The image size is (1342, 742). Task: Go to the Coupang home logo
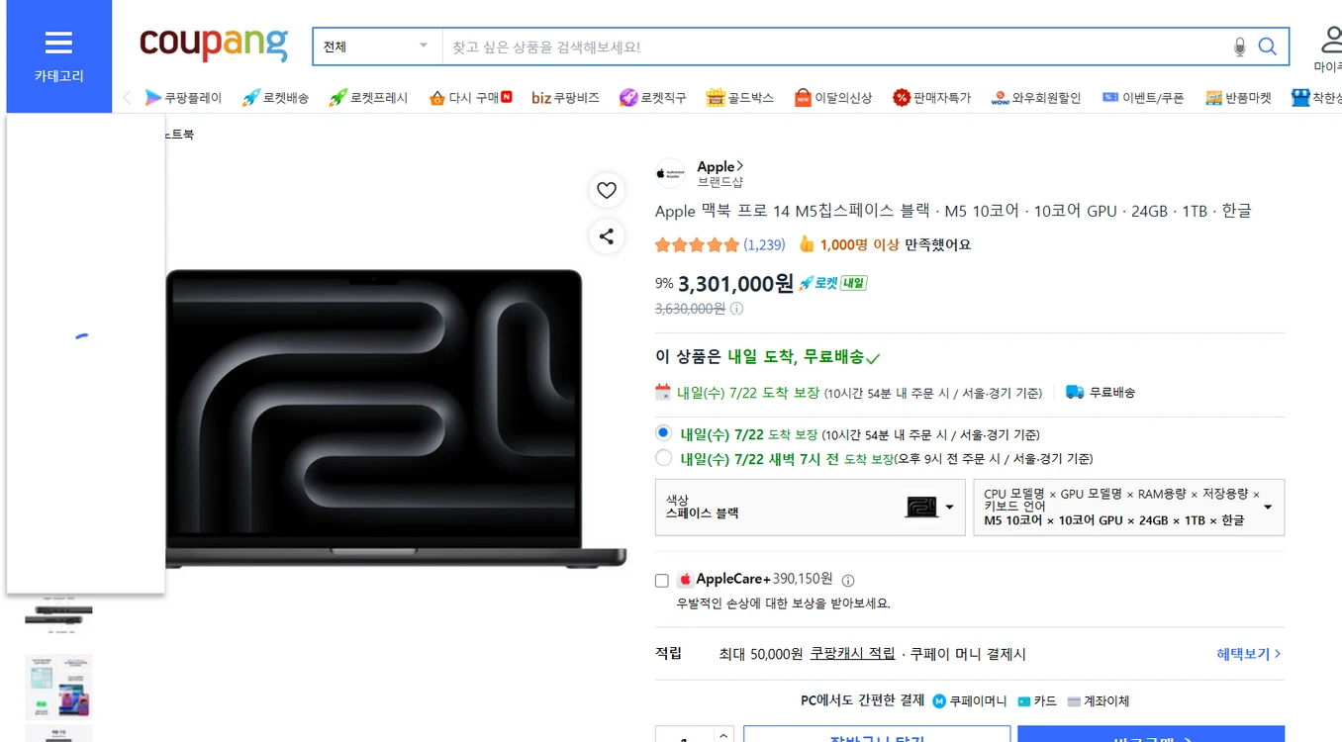pos(214,44)
